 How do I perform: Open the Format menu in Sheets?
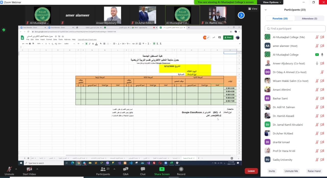tap(49, 40)
